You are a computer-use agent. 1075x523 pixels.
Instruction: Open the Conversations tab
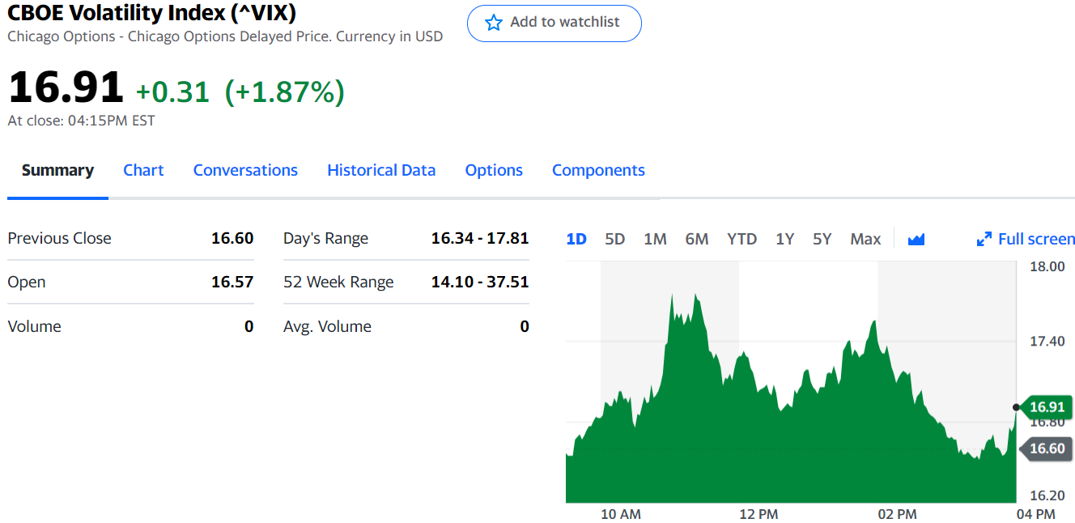[x=245, y=170]
